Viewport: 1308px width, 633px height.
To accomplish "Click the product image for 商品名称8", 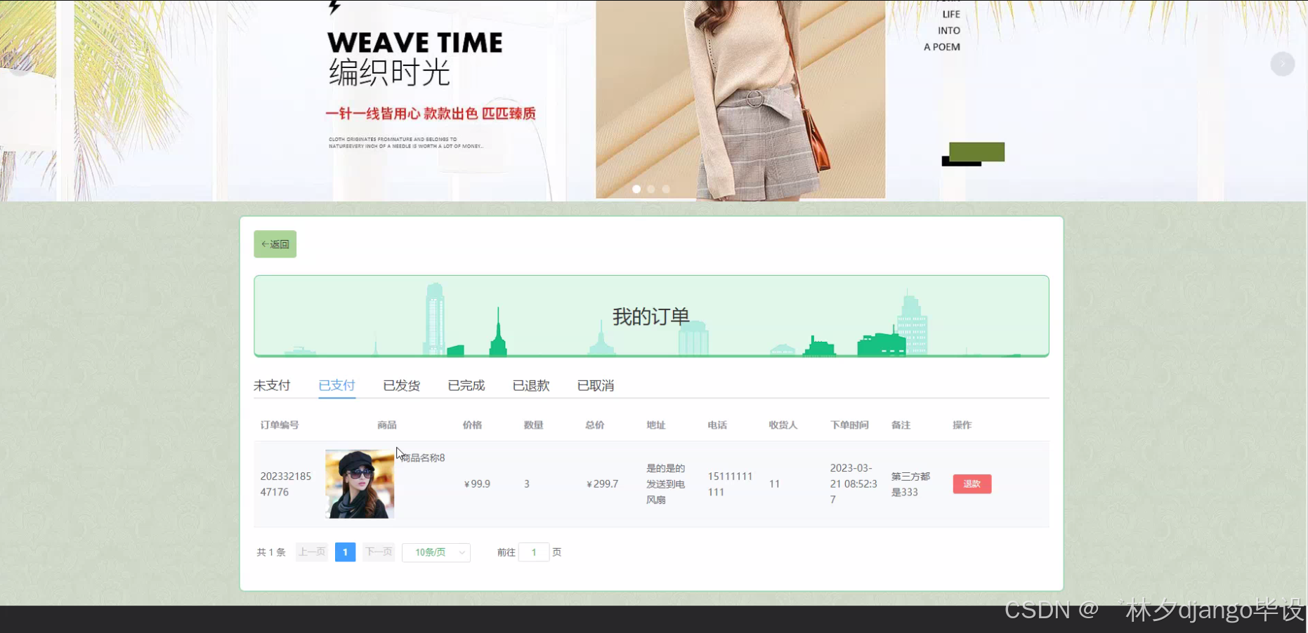I will (x=359, y=484).
